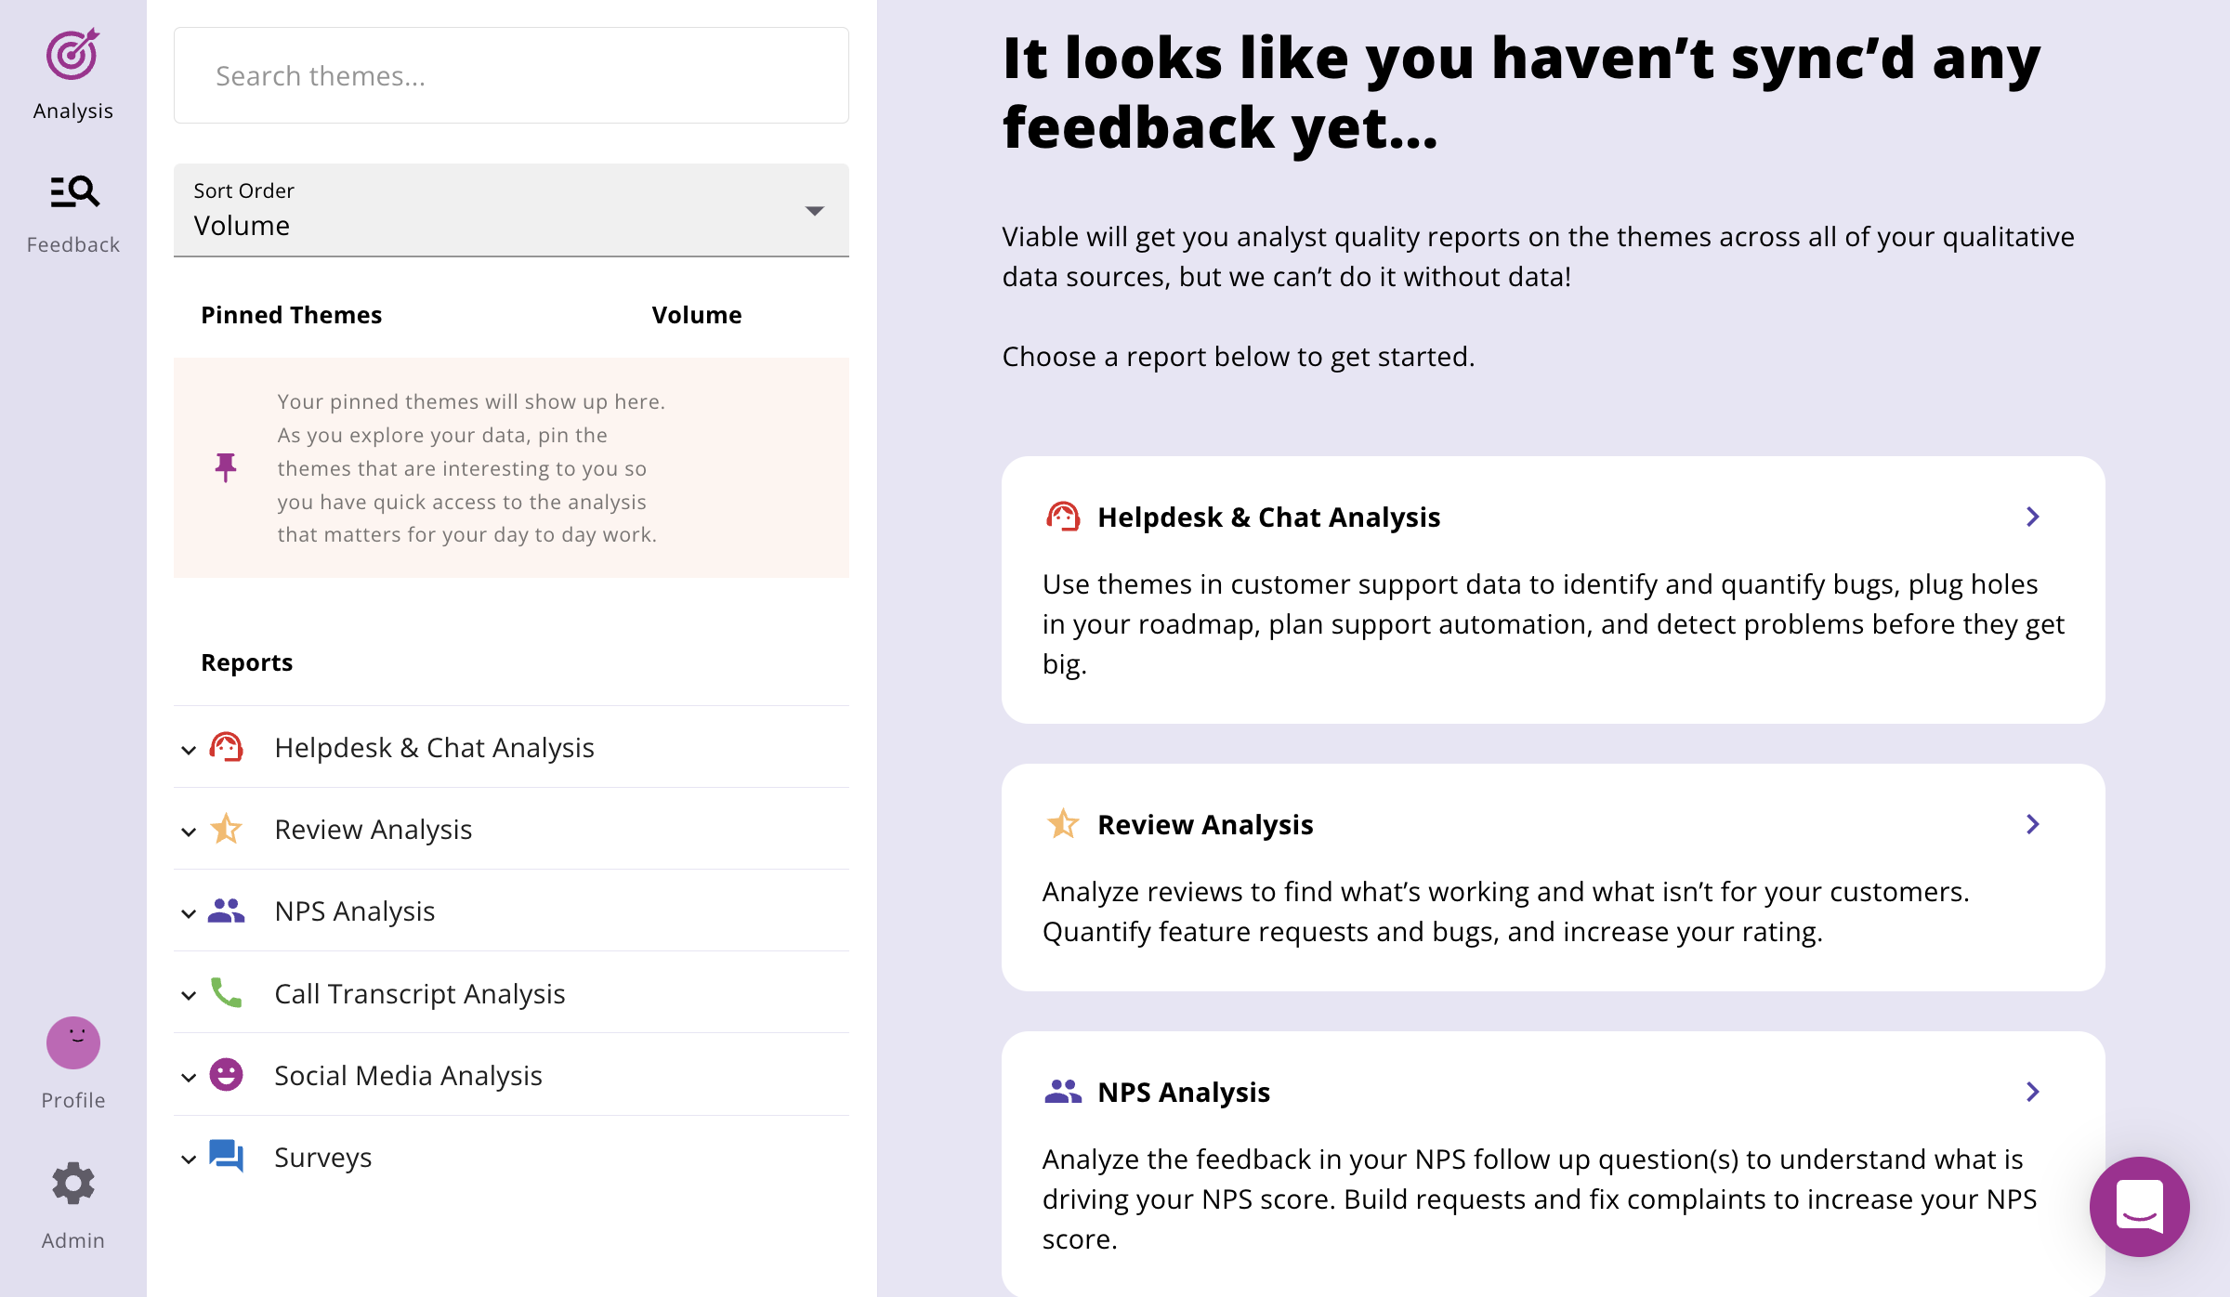Click the pushpin icon in Pinned Themes
The height and width of the screenshot is (1297, 2230).
coord(226,467)
